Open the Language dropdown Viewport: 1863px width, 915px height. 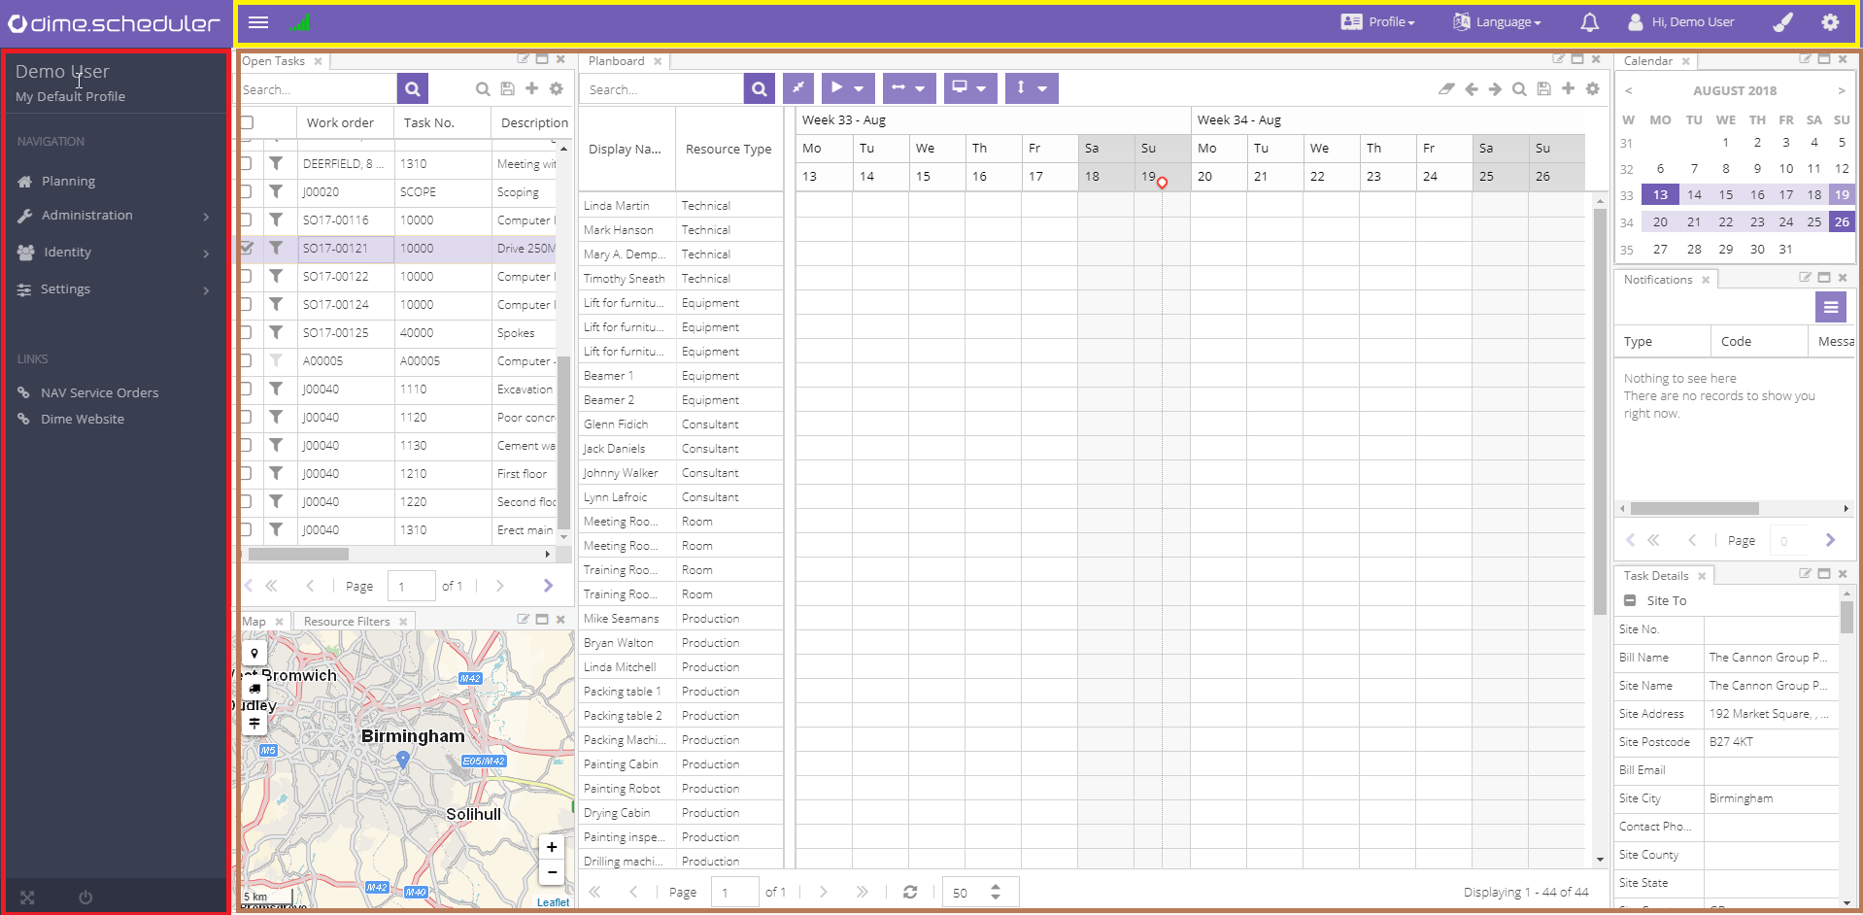click(1497, 21)
